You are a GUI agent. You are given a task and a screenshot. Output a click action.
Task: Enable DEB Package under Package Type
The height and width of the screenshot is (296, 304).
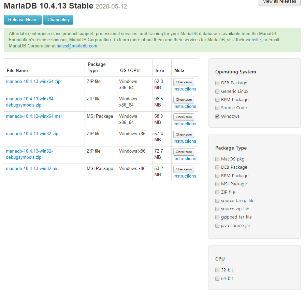[217, 167]
